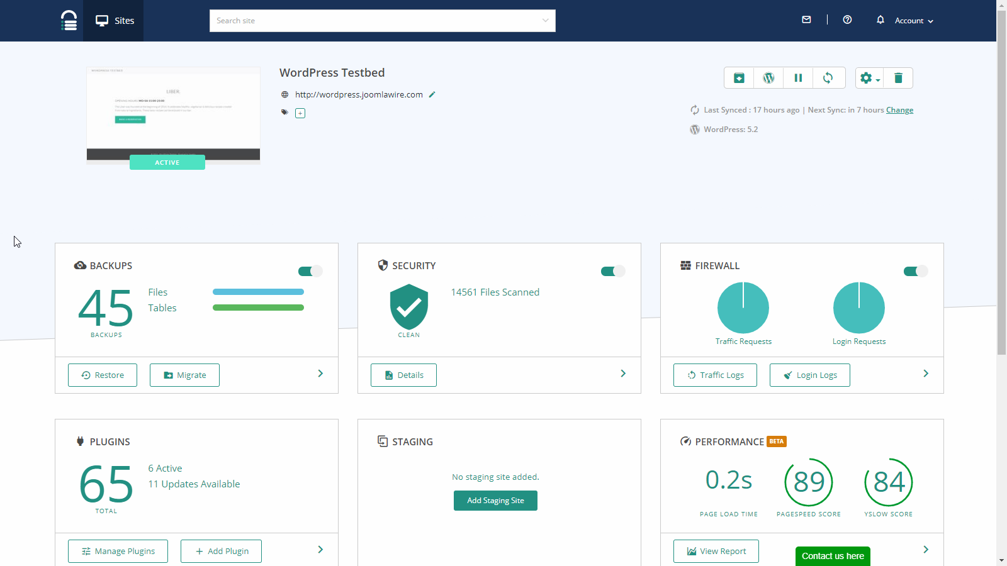Click the ACTIVE status badge

pyautogui.click(x=167, y=162)
